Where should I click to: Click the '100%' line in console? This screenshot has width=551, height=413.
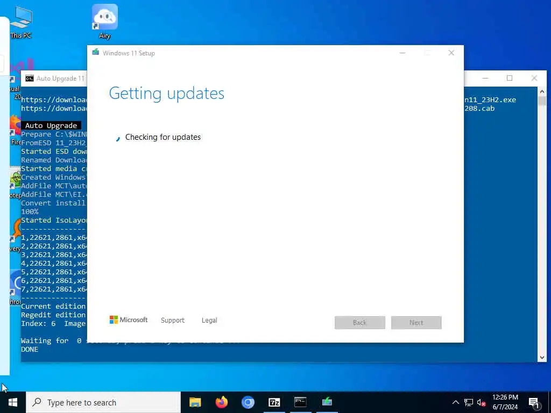coord(30,211)
